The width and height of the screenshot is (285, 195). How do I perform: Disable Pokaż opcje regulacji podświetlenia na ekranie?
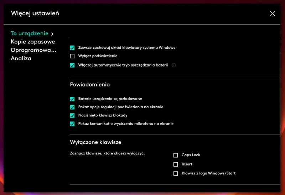[72, 107]
